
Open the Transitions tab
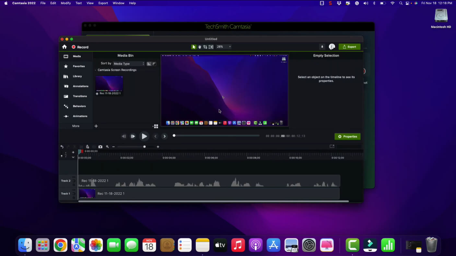click(76, 96)
